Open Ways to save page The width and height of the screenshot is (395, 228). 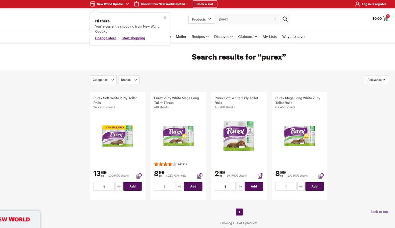[x=293, y=37]
